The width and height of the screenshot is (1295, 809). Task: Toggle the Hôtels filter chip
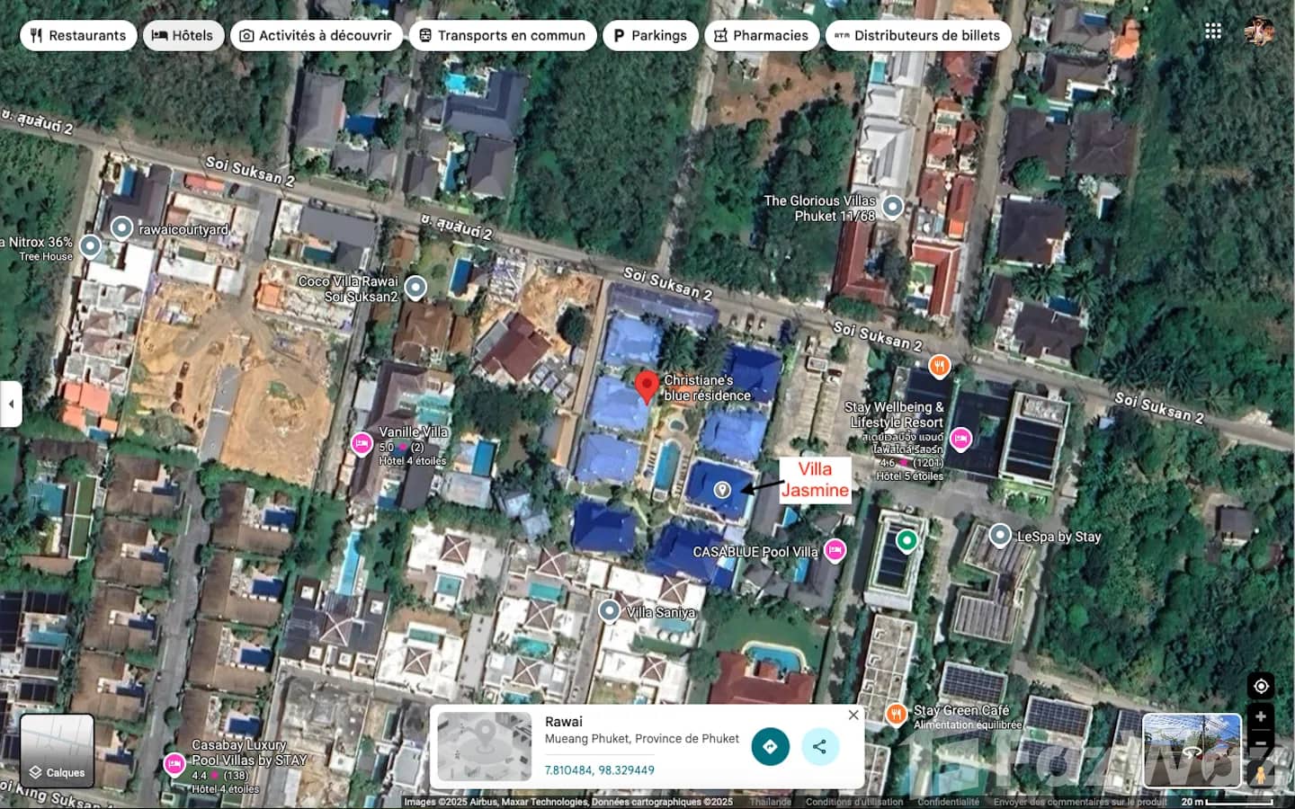pos(183,35)
